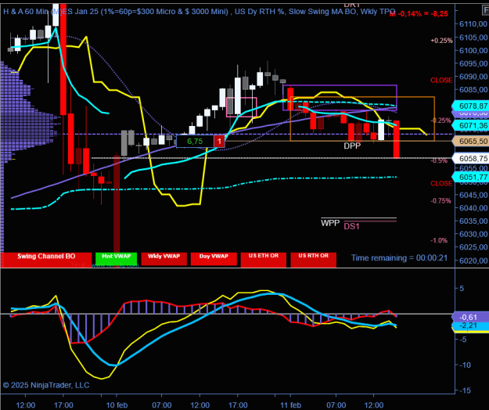Viewport: 489px width, 410px height.
Task: Toggle the Wkly VWAP button
Action: (x=164, y=259)
